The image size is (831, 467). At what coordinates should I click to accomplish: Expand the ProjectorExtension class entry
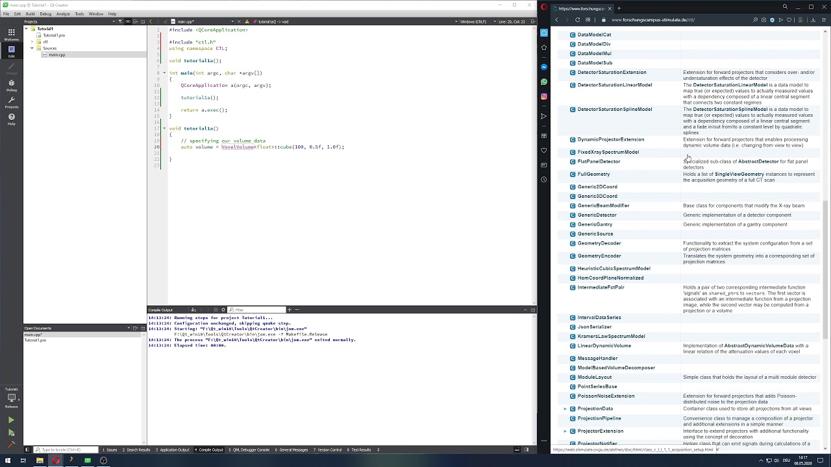(x=565, y=431)
